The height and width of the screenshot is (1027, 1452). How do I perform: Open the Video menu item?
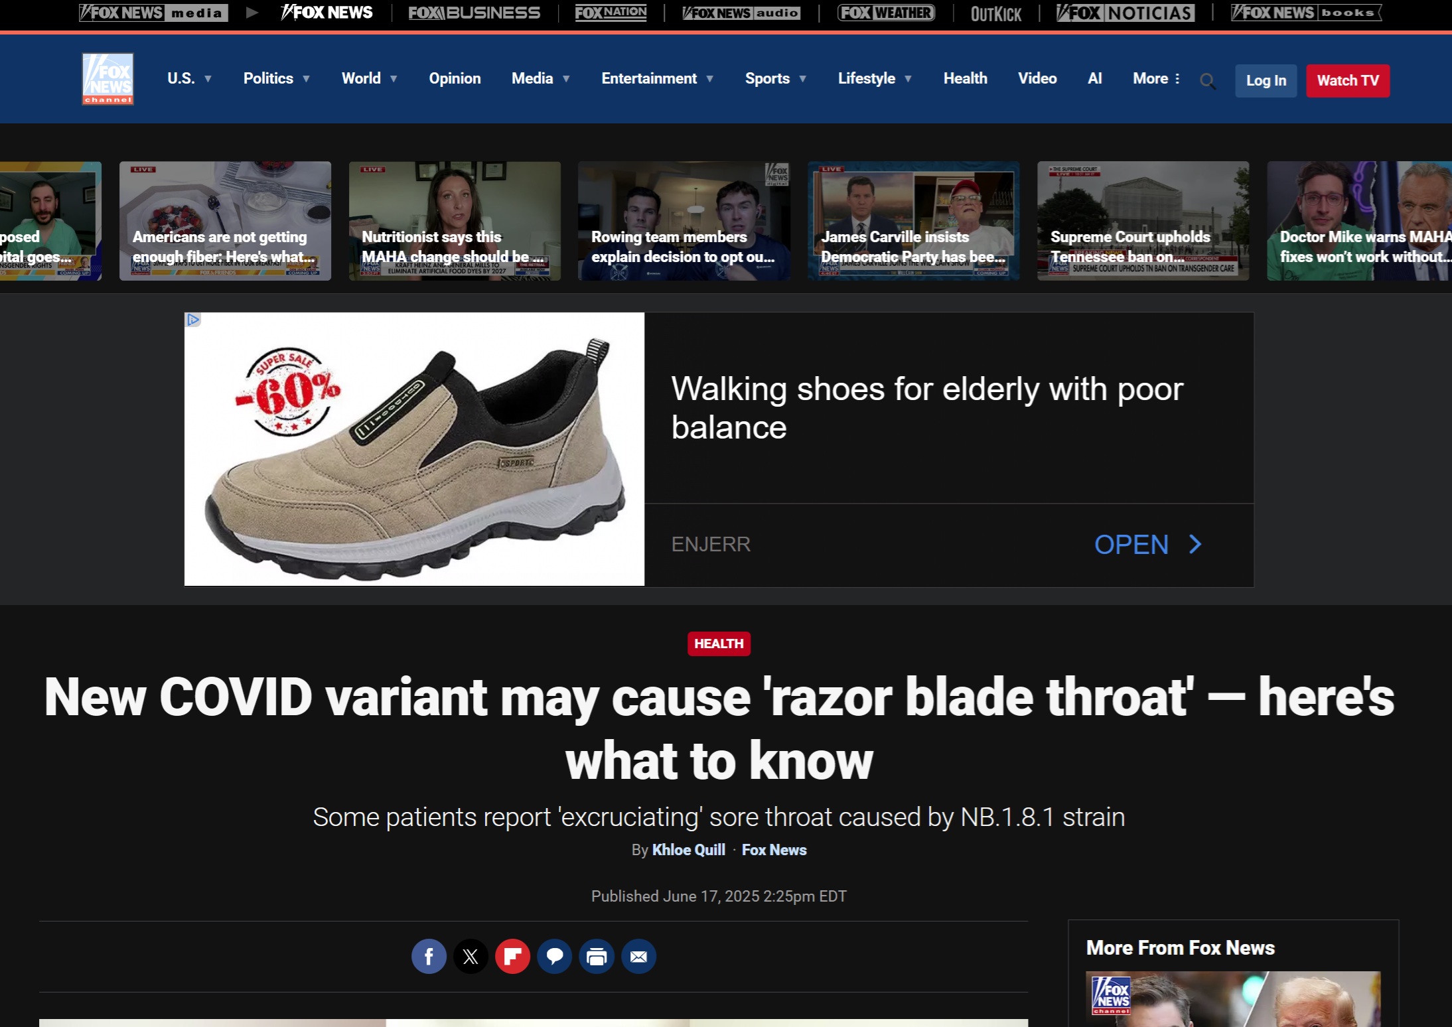[1037, 79]
